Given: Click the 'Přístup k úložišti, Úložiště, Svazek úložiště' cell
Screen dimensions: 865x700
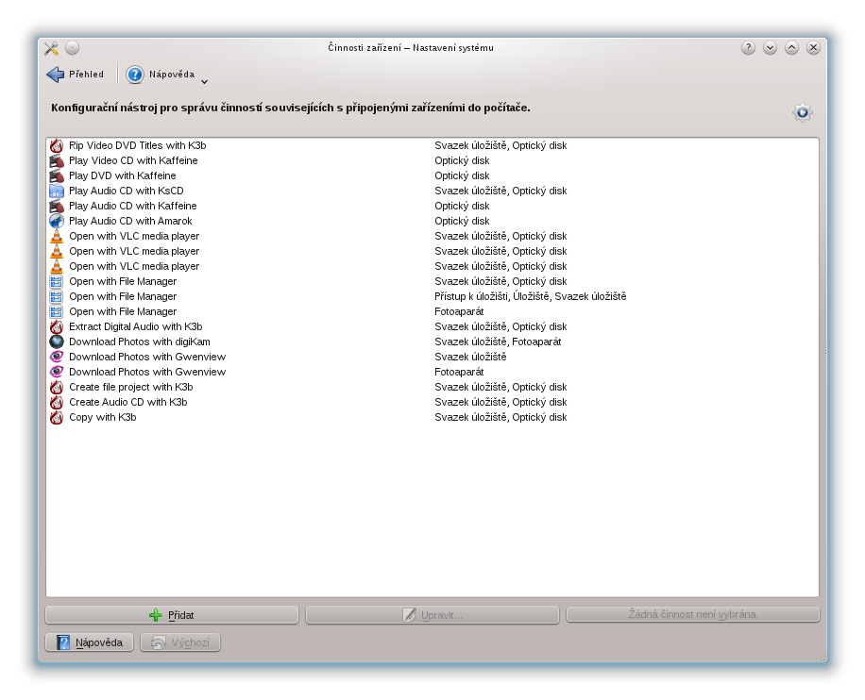Looking at the screenshot, I should coord(531,296).
